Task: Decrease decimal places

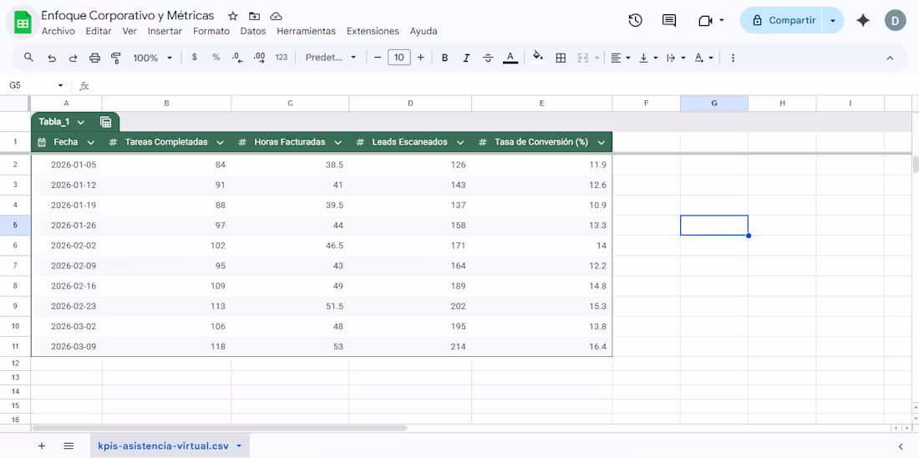Action: (237, 58)
